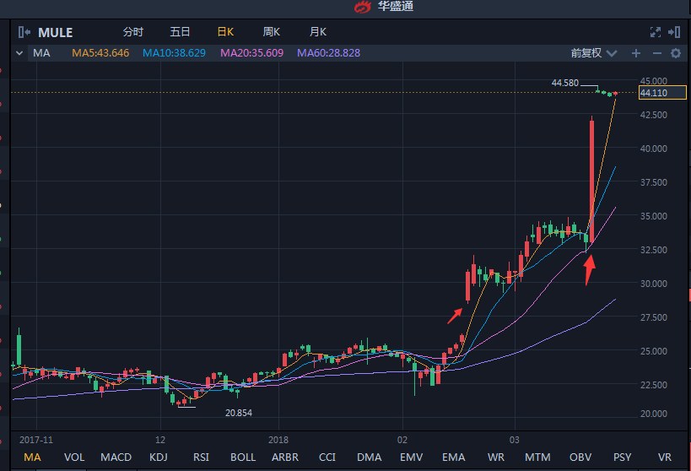
Task: Click the left panel collapse icon beside MULE
Action: pos(25,32)
